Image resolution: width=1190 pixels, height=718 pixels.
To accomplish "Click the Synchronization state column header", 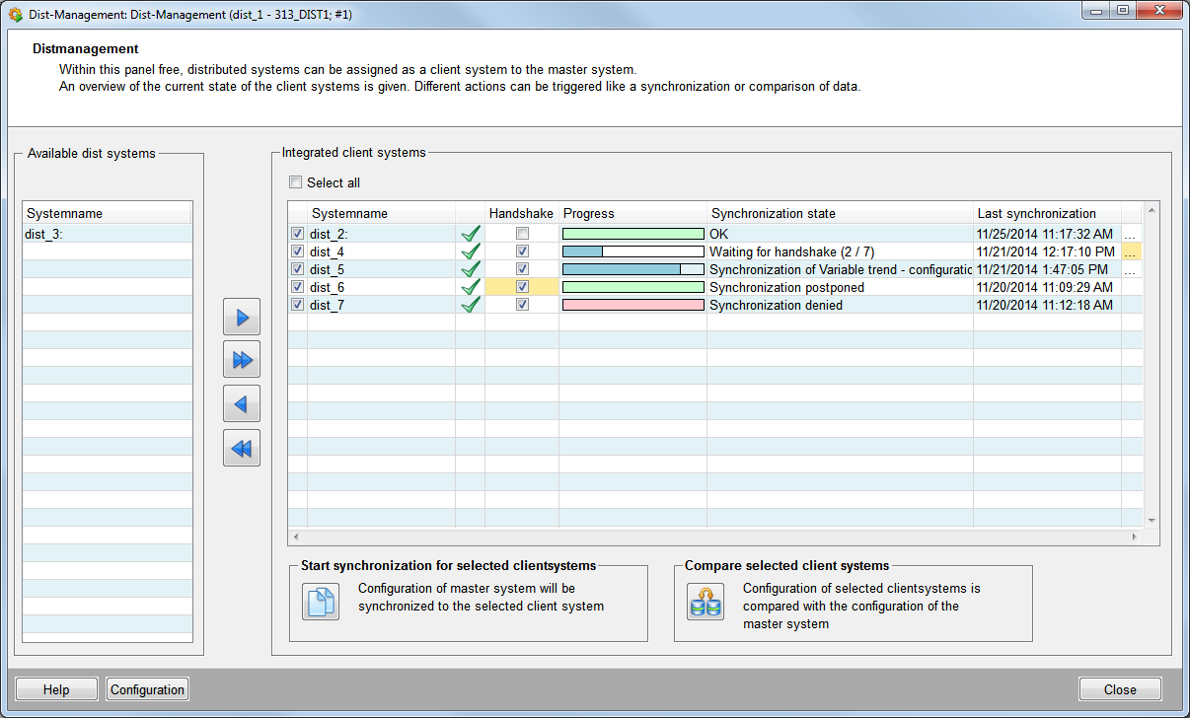I will click(x=839, y=213).
